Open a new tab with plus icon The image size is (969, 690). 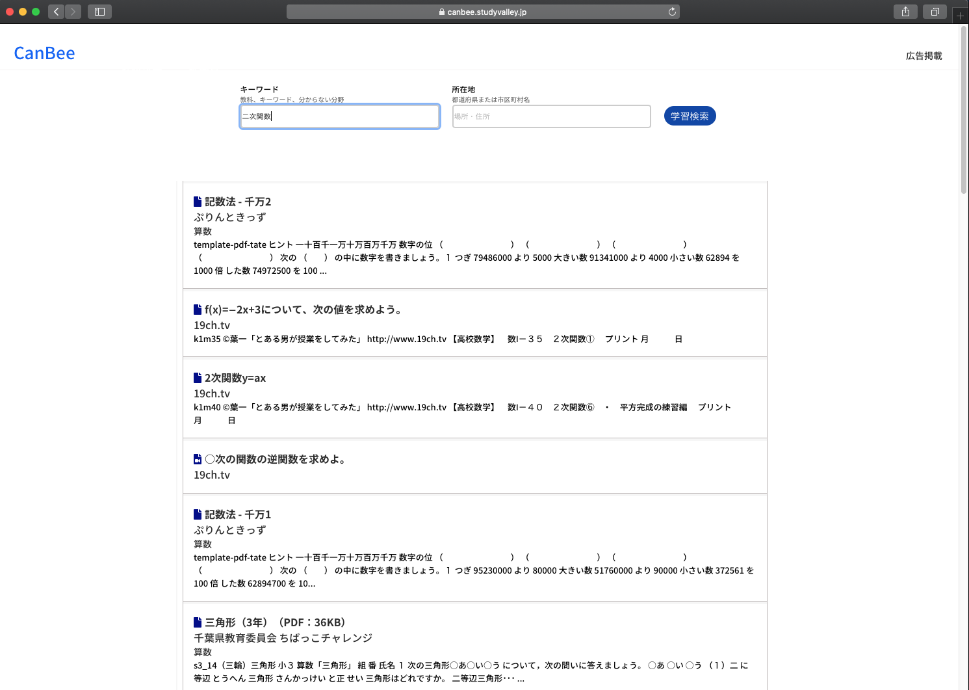point(960,16)
